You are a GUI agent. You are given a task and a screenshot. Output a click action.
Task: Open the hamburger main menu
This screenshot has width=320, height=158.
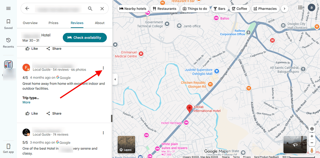click(x=8, y=8)
